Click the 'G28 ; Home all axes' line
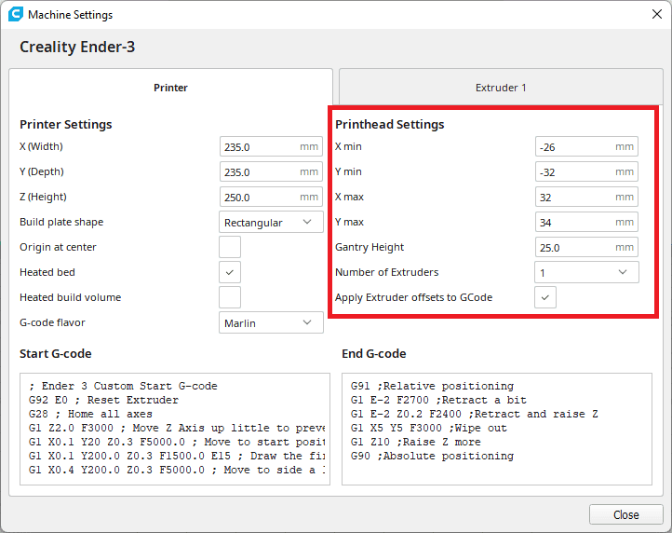The width and height of the screenshot is (672, 533). [90, 414]
